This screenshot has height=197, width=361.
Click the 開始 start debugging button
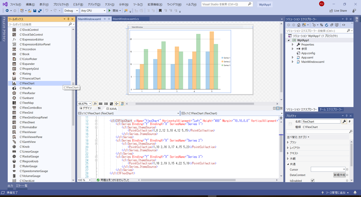pyautogui.click(x=113, y=10)
